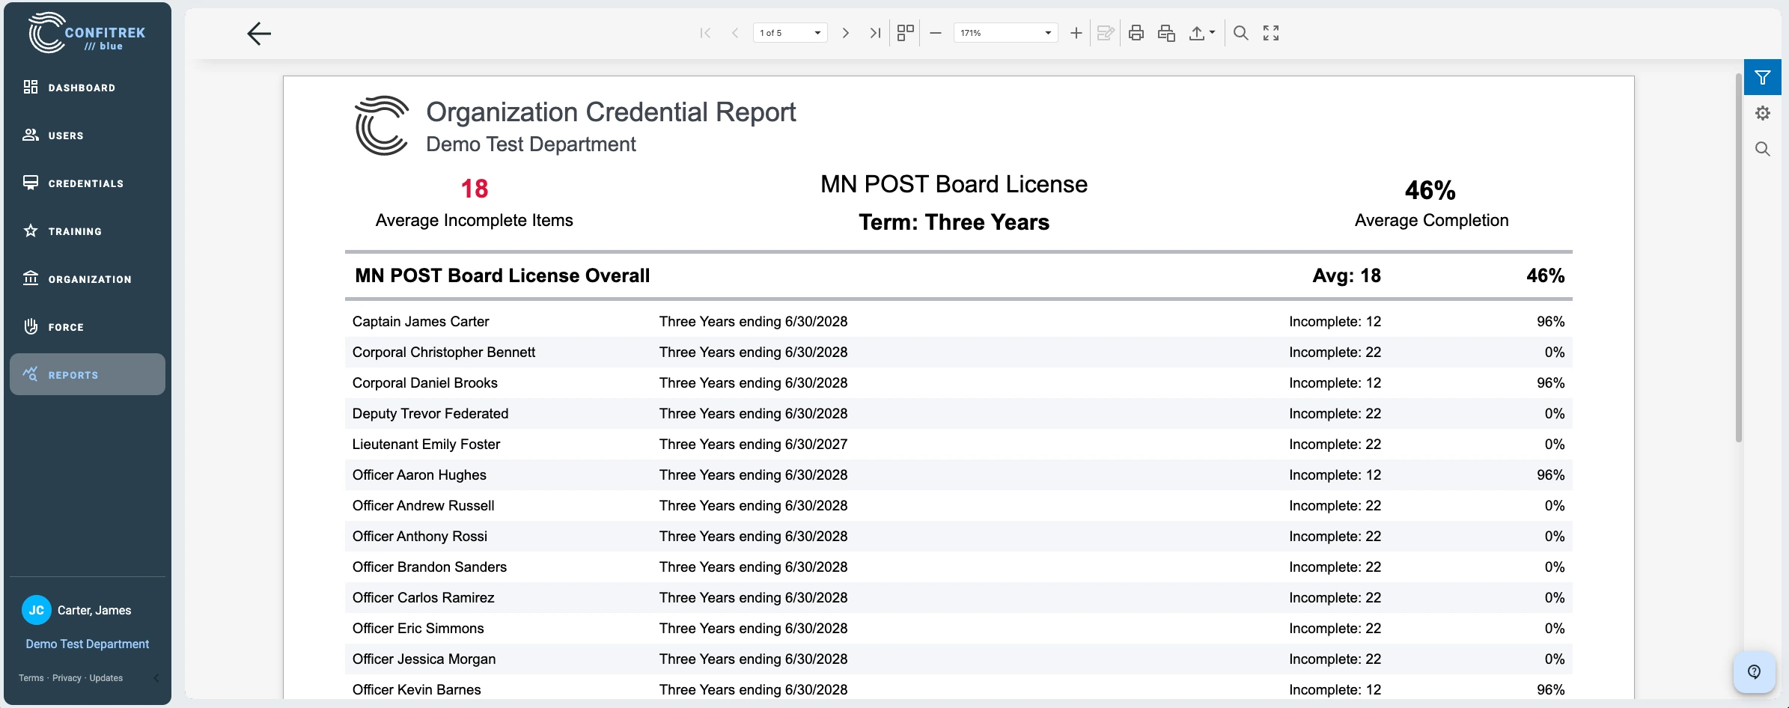Click the Officer Carlos Ramirez name
This screenshot has height=708, width=1789.
pos(424,598)
